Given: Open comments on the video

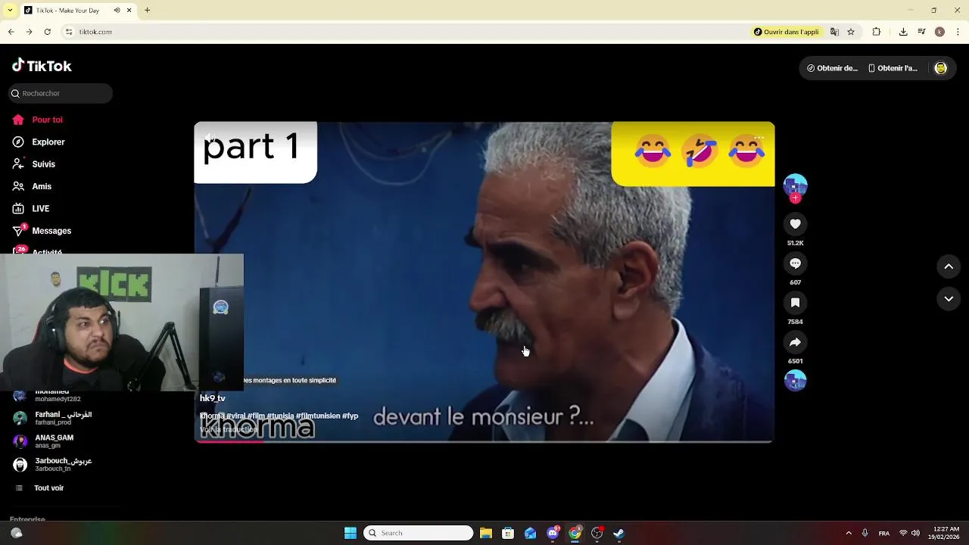Looking at the screenshot, I should pos(795,263).
